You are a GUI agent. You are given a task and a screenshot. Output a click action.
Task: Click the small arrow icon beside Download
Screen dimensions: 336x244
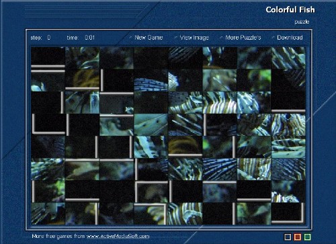coord(273,38)
